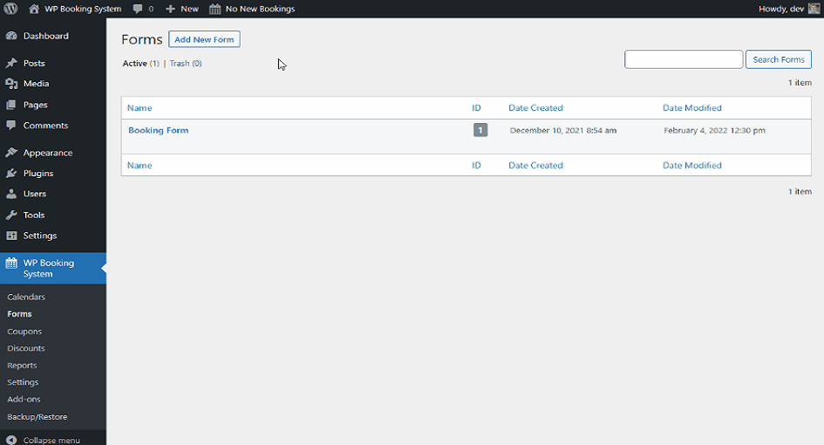The image size is (824, 445).
Task: Go to Calendars submenu
Action: click(26, 297)
